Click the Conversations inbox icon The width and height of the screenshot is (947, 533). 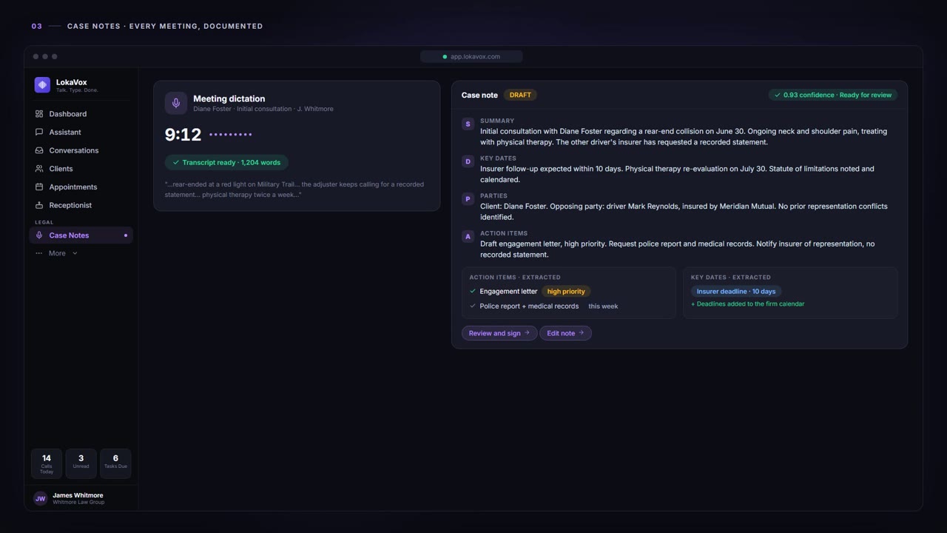pos(39,150)
